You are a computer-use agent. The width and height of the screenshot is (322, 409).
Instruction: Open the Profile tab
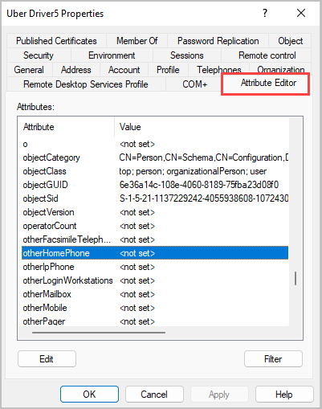point(168,70)
